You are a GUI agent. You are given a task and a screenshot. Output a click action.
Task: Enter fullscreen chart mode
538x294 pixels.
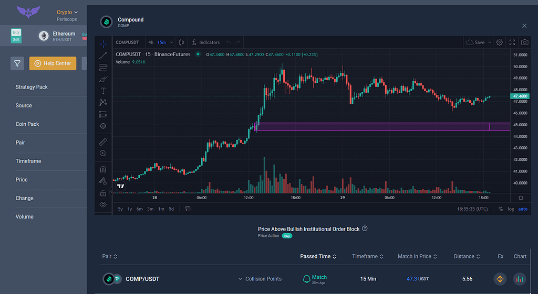pyautogui.click(x=512, y=42)
